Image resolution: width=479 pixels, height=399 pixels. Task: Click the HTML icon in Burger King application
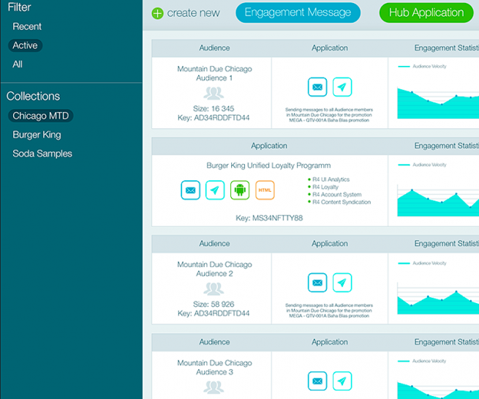click(x=265, y=190)
